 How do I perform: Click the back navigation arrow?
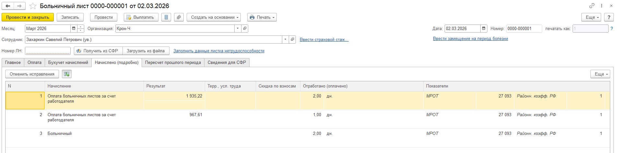(8, 6)
